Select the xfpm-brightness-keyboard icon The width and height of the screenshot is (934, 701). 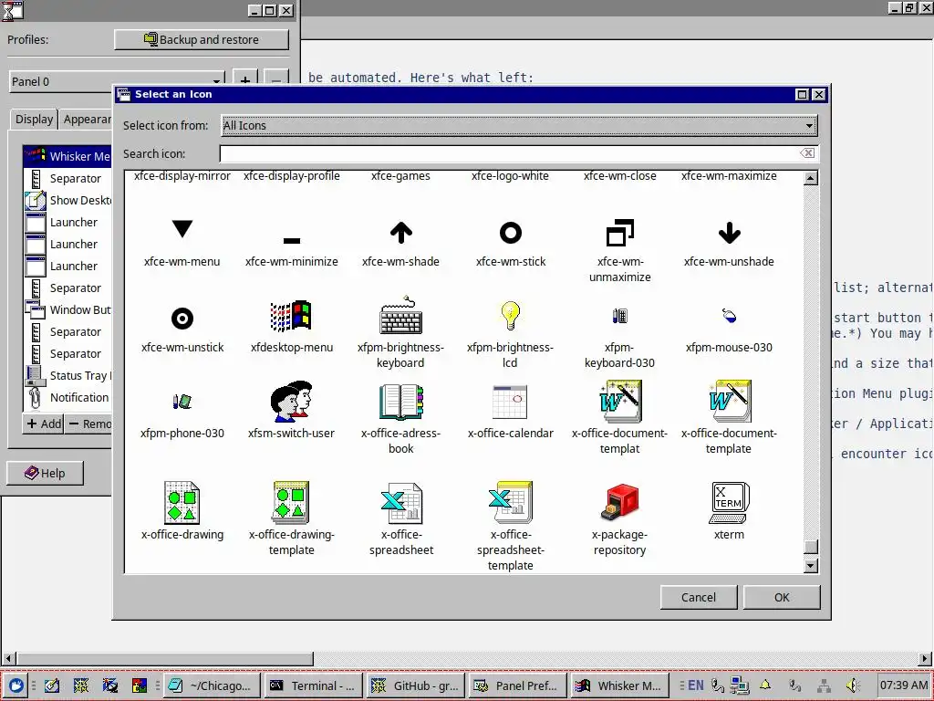point(401,315)
